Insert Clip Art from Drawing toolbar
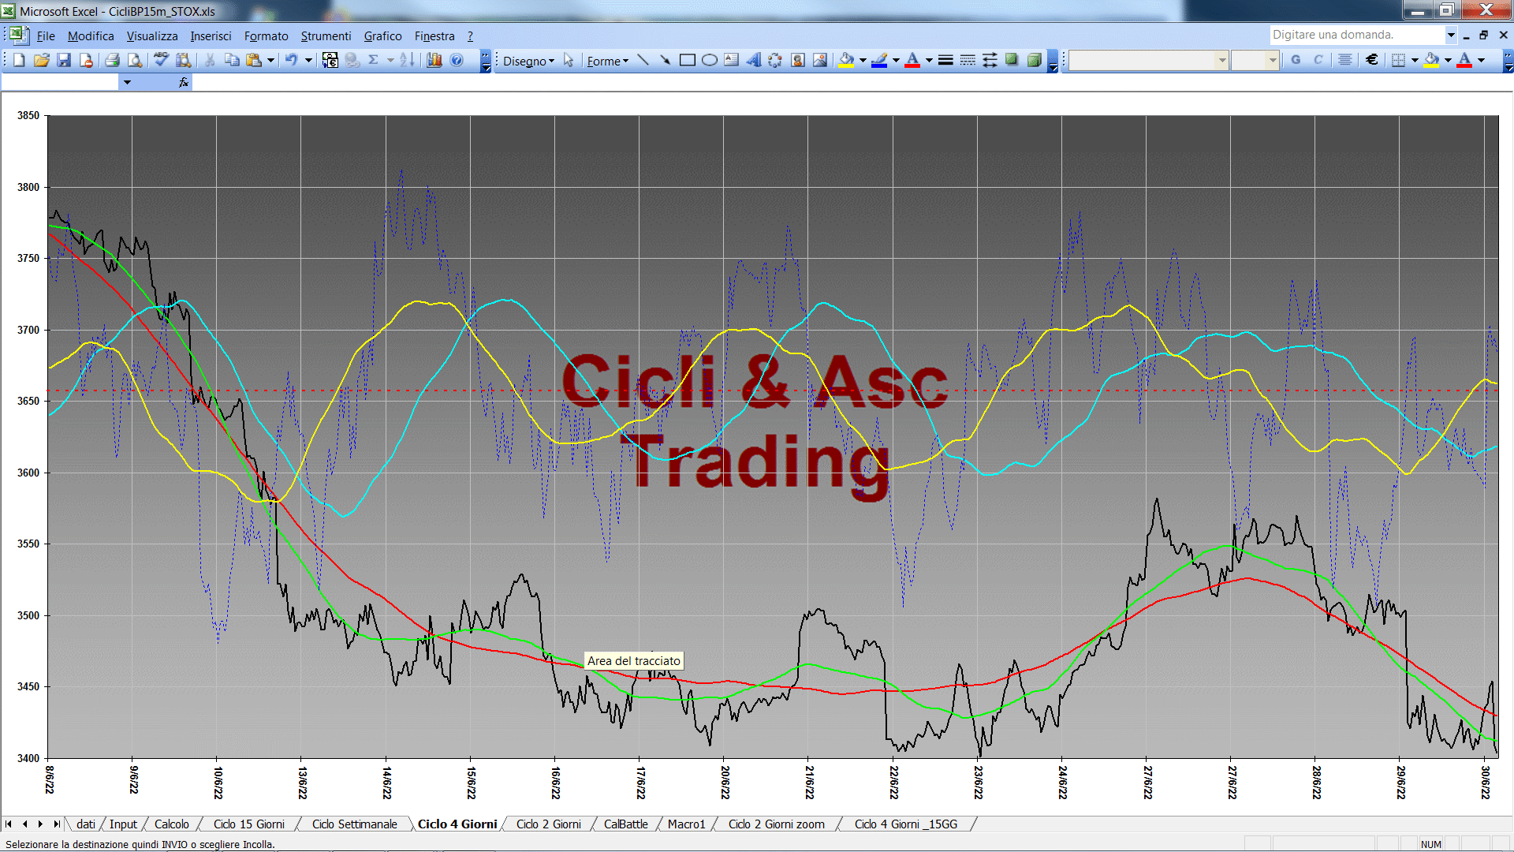Screen dimensions: 1514x852 pyautogui.click(x=798, y=60)
